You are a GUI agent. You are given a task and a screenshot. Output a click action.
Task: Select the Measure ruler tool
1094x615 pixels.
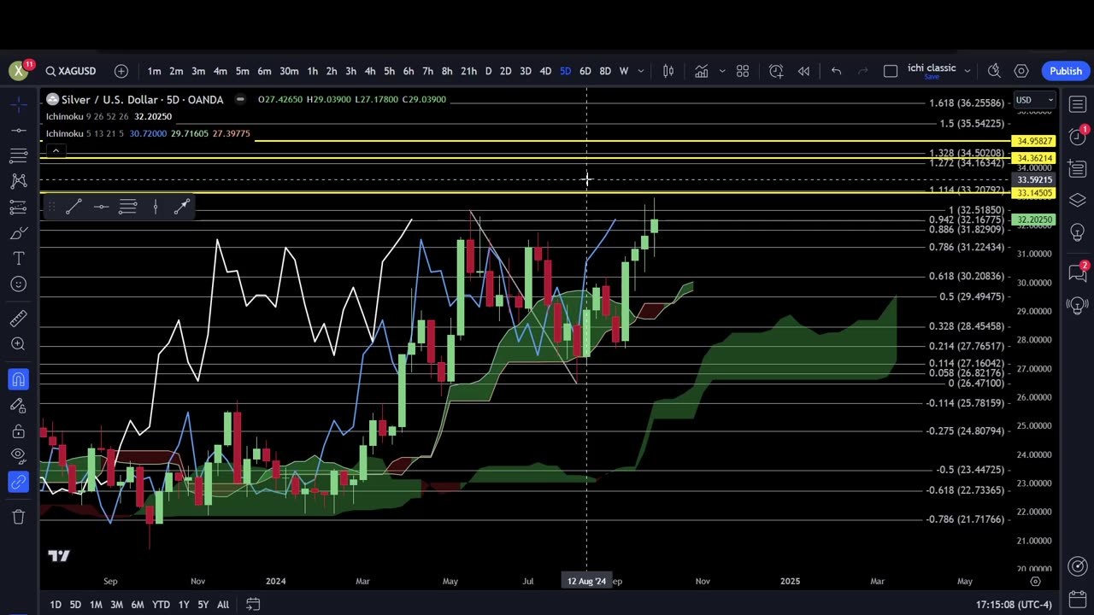18,319
